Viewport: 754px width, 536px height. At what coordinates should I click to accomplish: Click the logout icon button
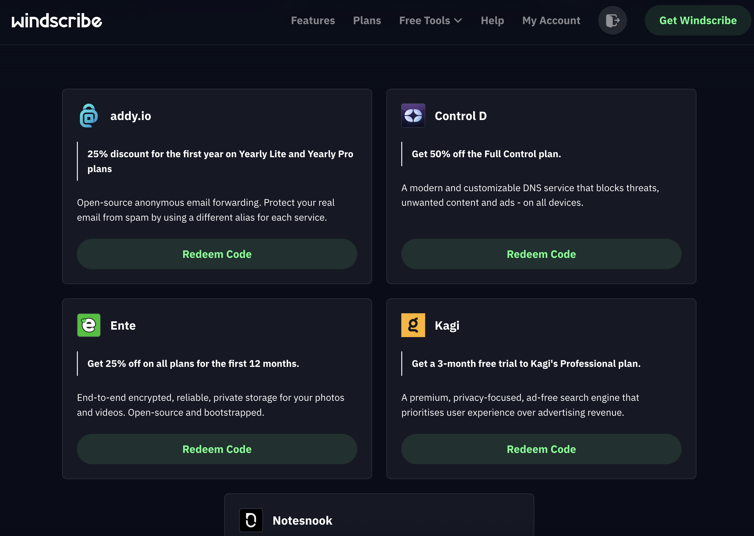point(612,21)
